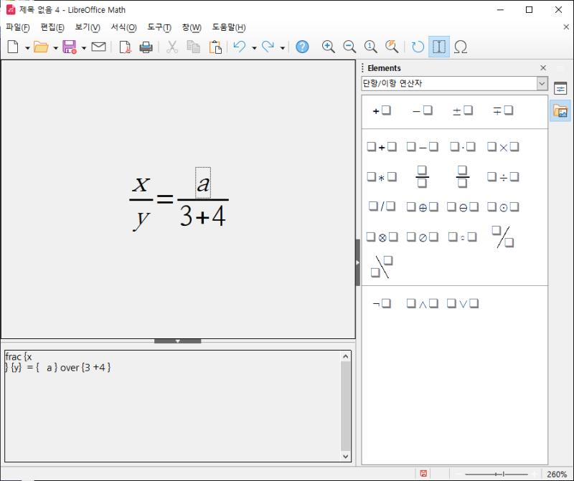Insert the logical NOT (¬) element
This screenshot has width=574, height=481.
tap(381, 303)
